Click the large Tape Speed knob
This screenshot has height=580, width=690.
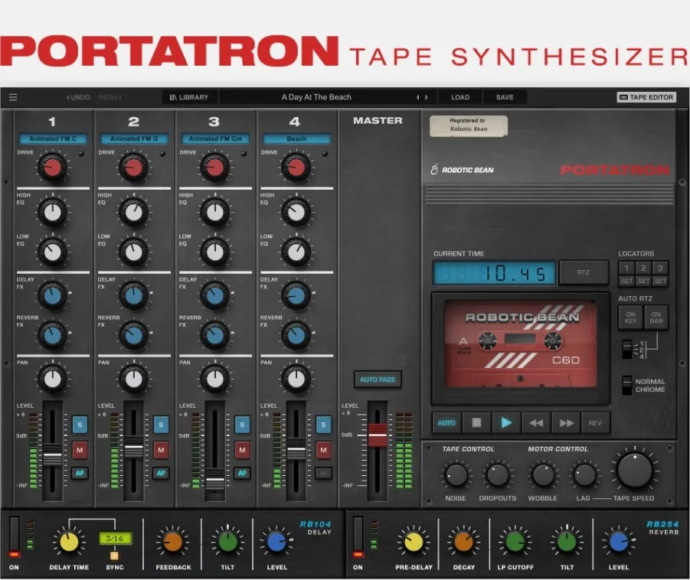point(635,471)
